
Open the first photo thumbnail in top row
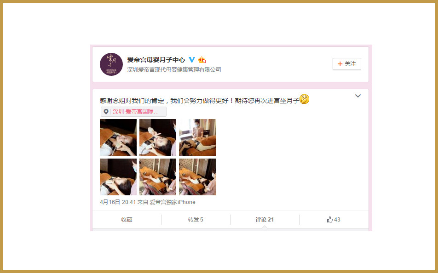click(118, 137)
